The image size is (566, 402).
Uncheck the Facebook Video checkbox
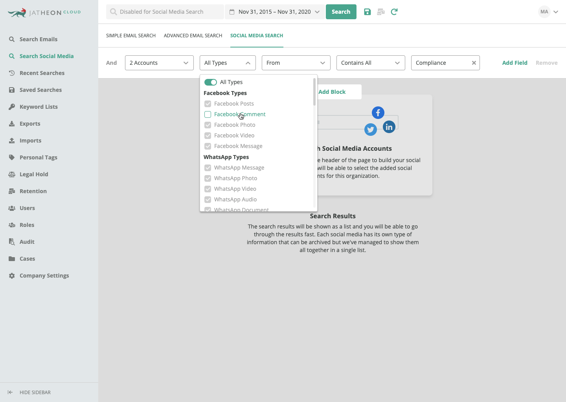point(208,135)
